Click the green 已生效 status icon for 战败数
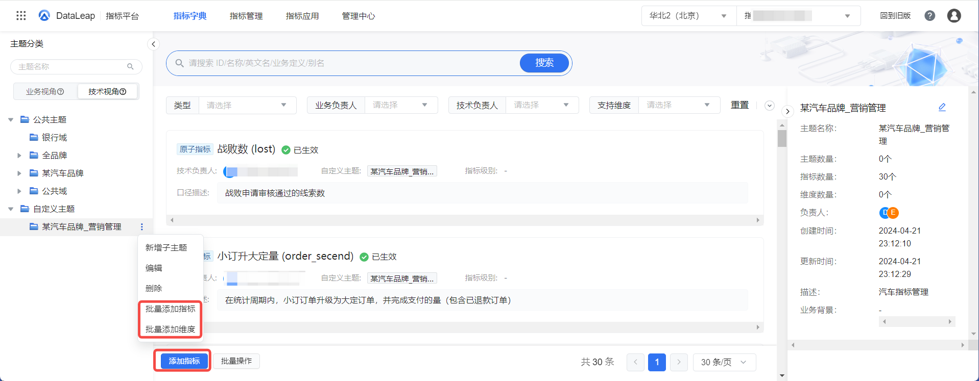 click(x=286, y=150)
